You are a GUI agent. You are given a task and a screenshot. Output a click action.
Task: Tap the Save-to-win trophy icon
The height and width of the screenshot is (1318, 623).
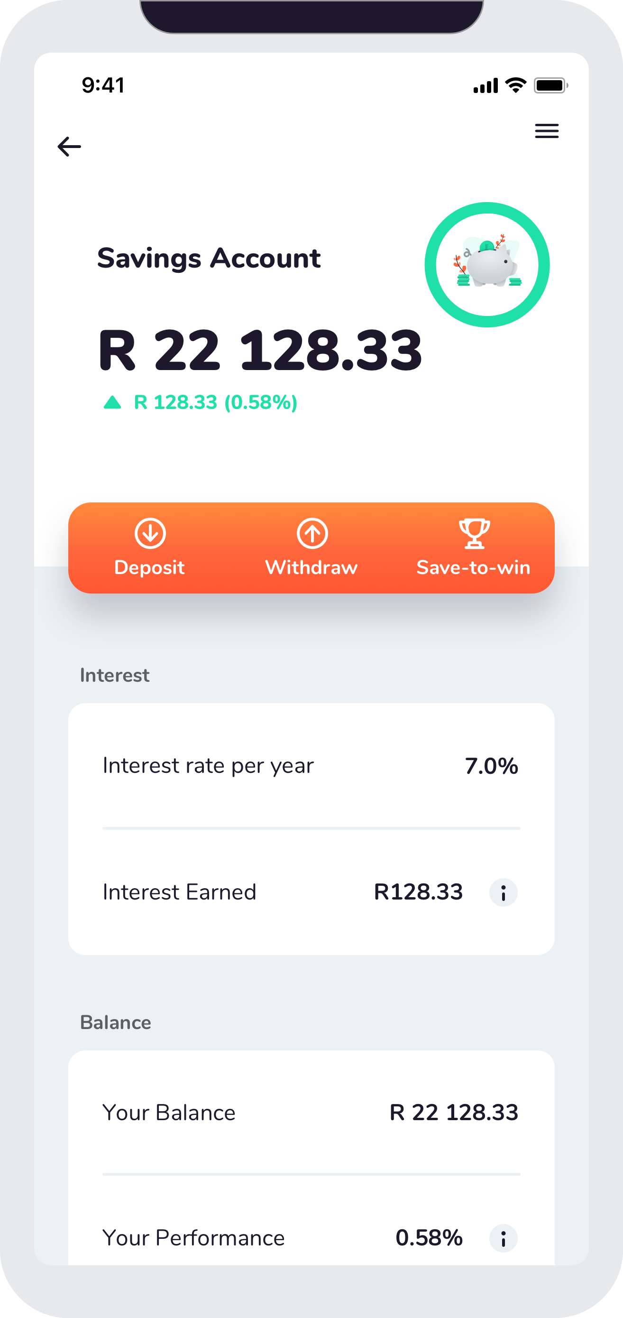pyautogui.click(x=474, y=534)
